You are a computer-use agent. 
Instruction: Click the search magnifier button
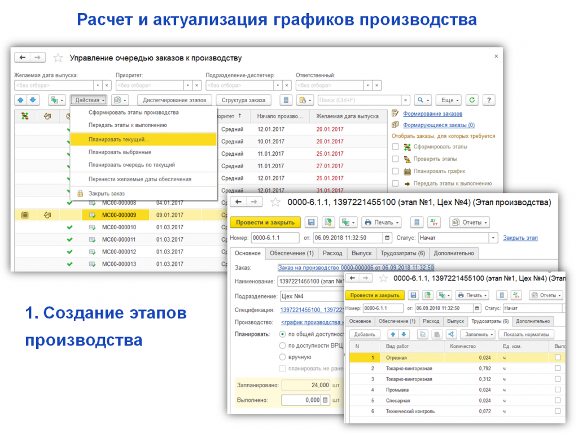tap(422, 100)
